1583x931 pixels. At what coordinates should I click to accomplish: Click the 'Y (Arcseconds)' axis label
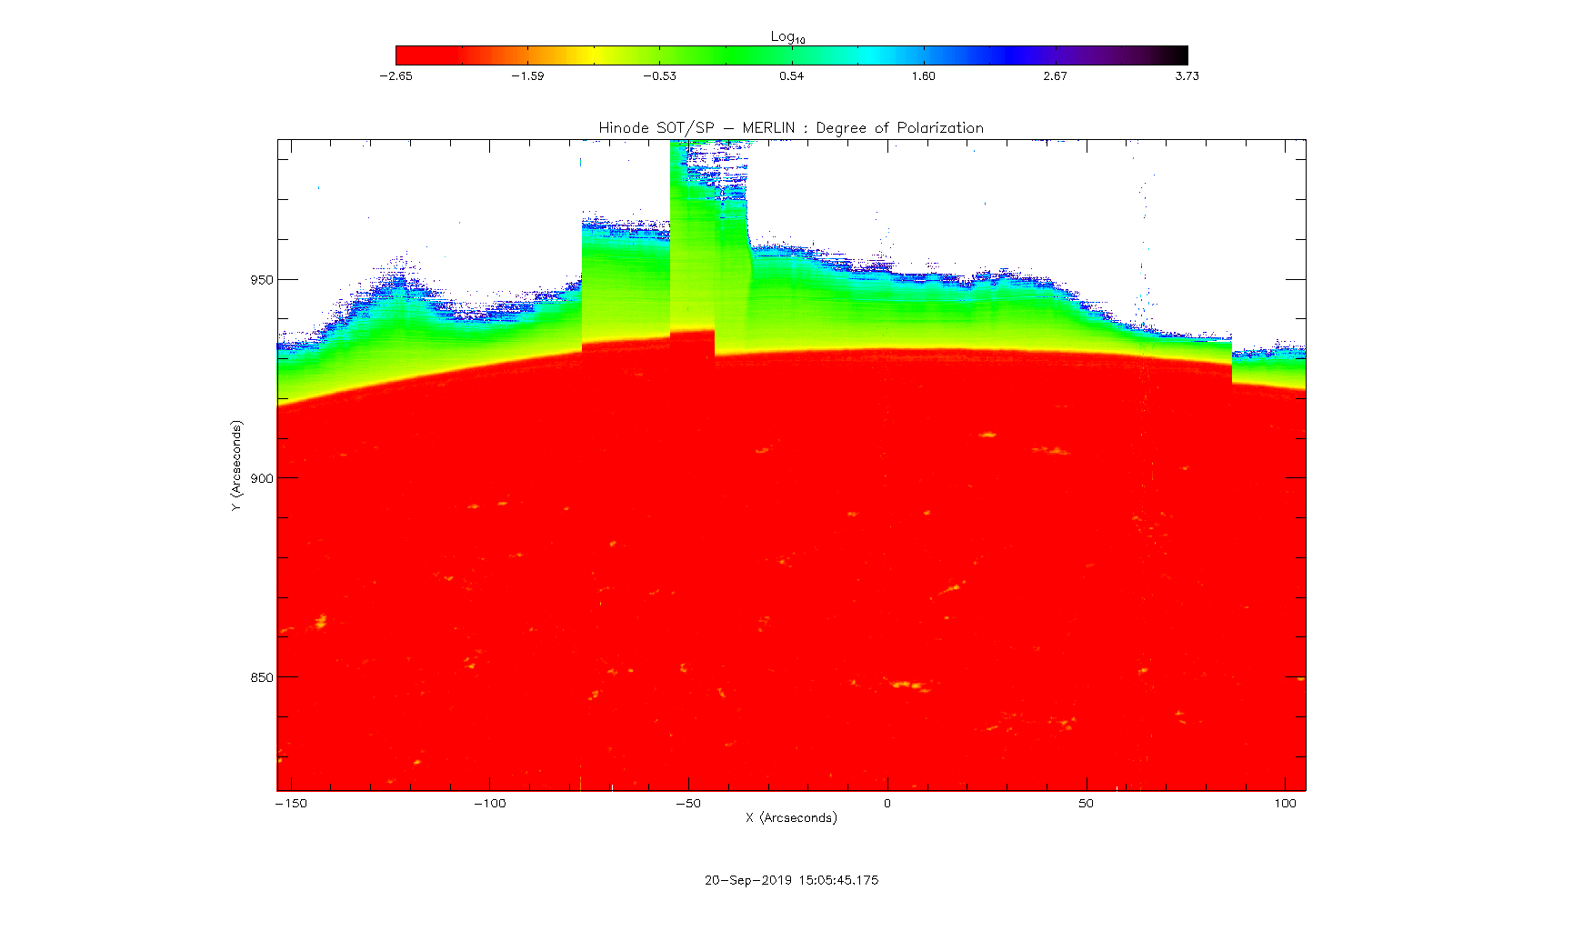coord(236,465)
